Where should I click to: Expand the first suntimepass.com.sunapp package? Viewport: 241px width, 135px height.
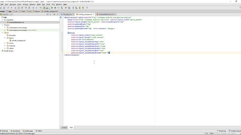coord(5,27)
